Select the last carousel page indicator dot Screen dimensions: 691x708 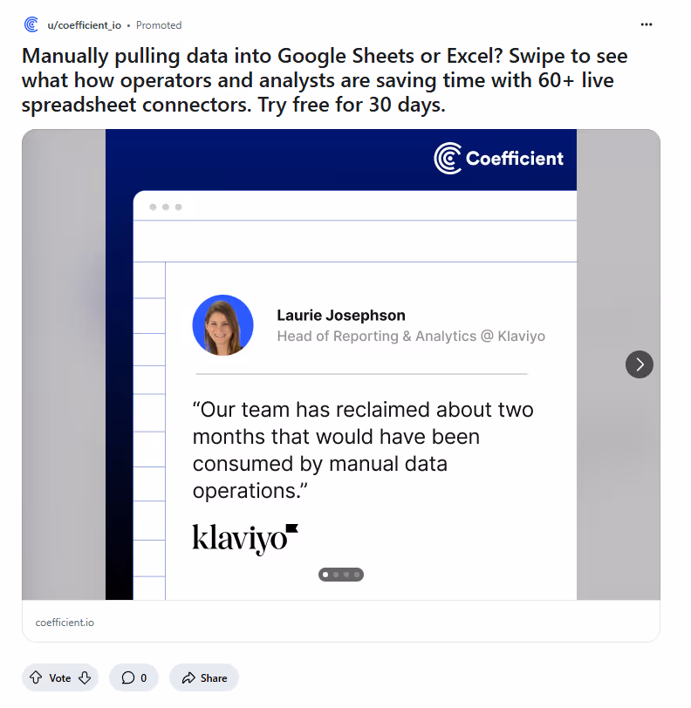click(x=358, y=575)
